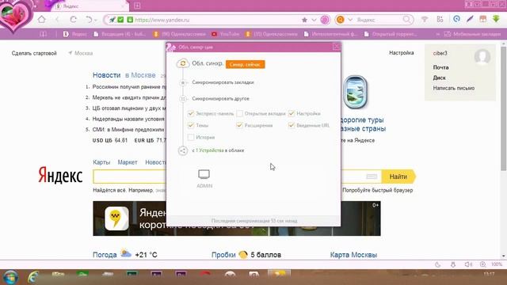Click the Пробки traffic link
This screenshot has height=285, width=507.
(223, 255)
